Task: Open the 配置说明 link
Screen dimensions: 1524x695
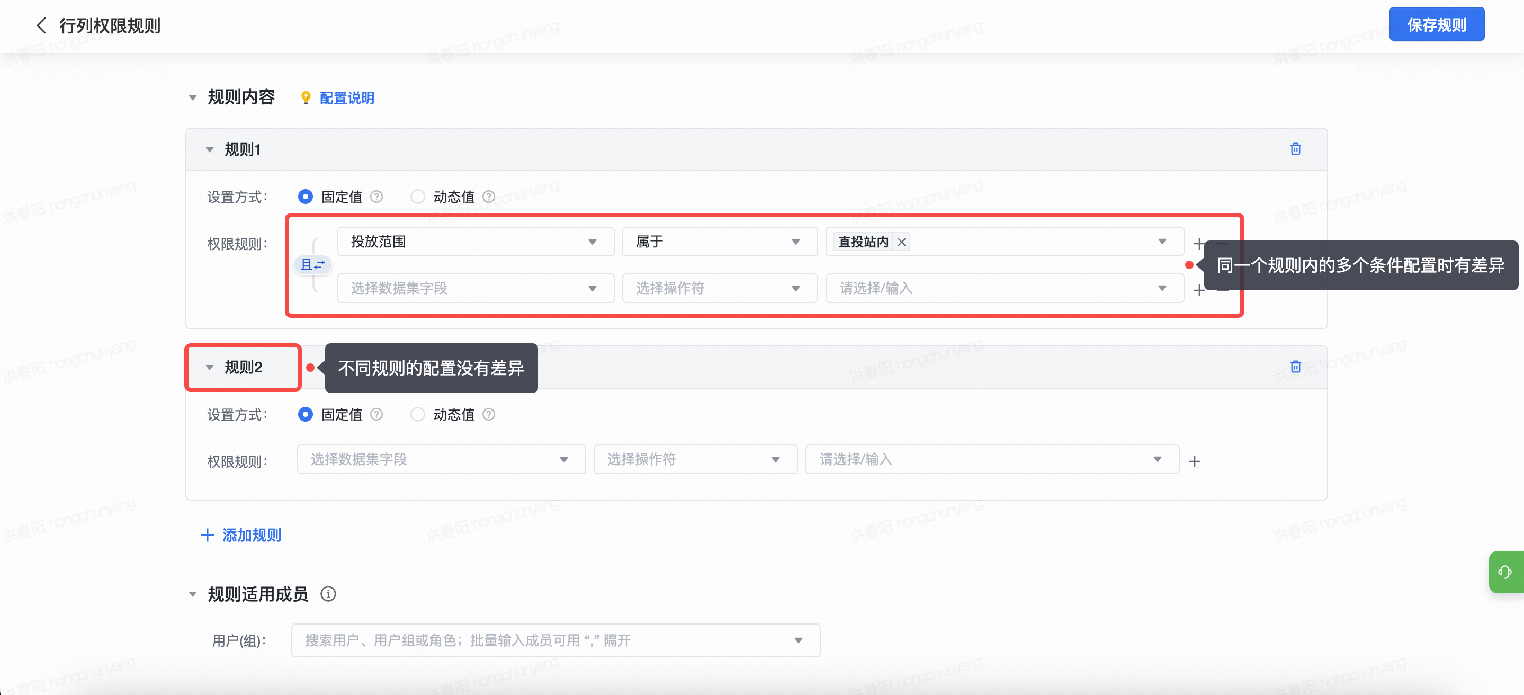Action: [347, 97]
